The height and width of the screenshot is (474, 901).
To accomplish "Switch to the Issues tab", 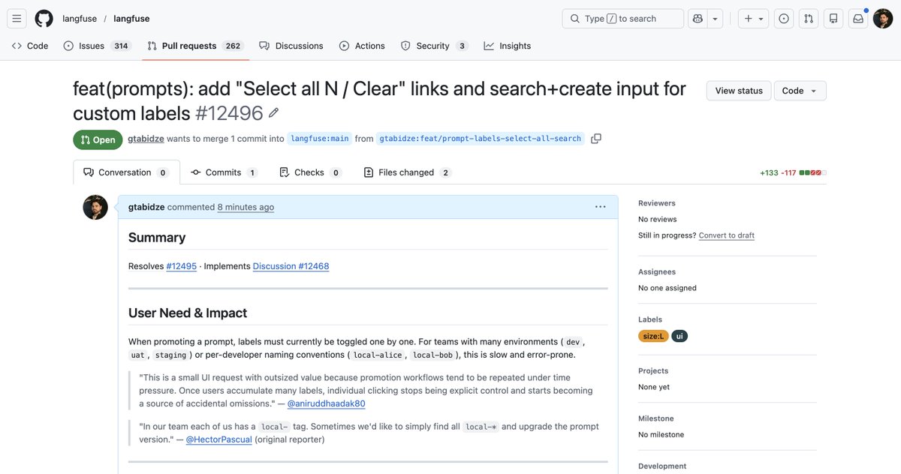I will [x=96, y=46].
